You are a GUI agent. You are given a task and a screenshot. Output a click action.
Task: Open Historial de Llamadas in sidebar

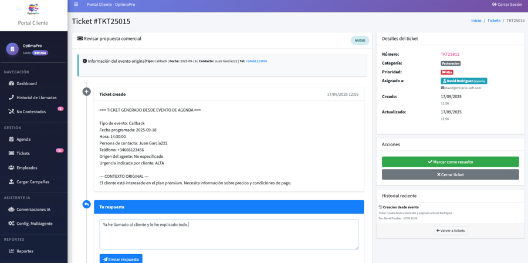(x=36, y=97)
